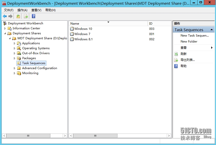The image size is (216, 145).
Task: Click 帮助 action text in pane
Action: pyautogui.click(x=184, y=66)
